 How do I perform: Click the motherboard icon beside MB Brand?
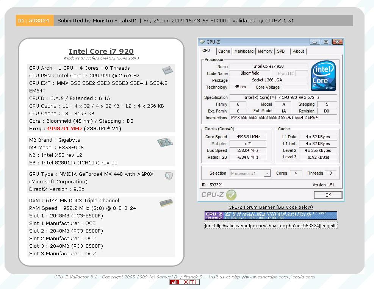[165, 142]
